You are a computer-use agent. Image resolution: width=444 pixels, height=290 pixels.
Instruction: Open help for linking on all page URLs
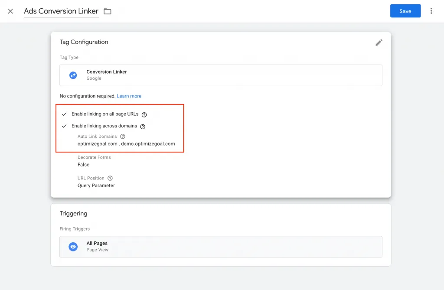click(x=144, y=115)
